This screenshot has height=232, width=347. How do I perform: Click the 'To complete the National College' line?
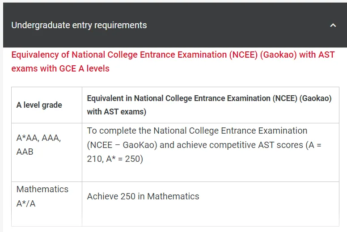[x=197, y=131]
